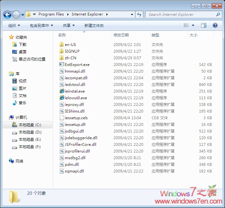This screenshot has height=208, width=225.
Task: Open the address bar history dropdown
Action: (x=132, y=15)
